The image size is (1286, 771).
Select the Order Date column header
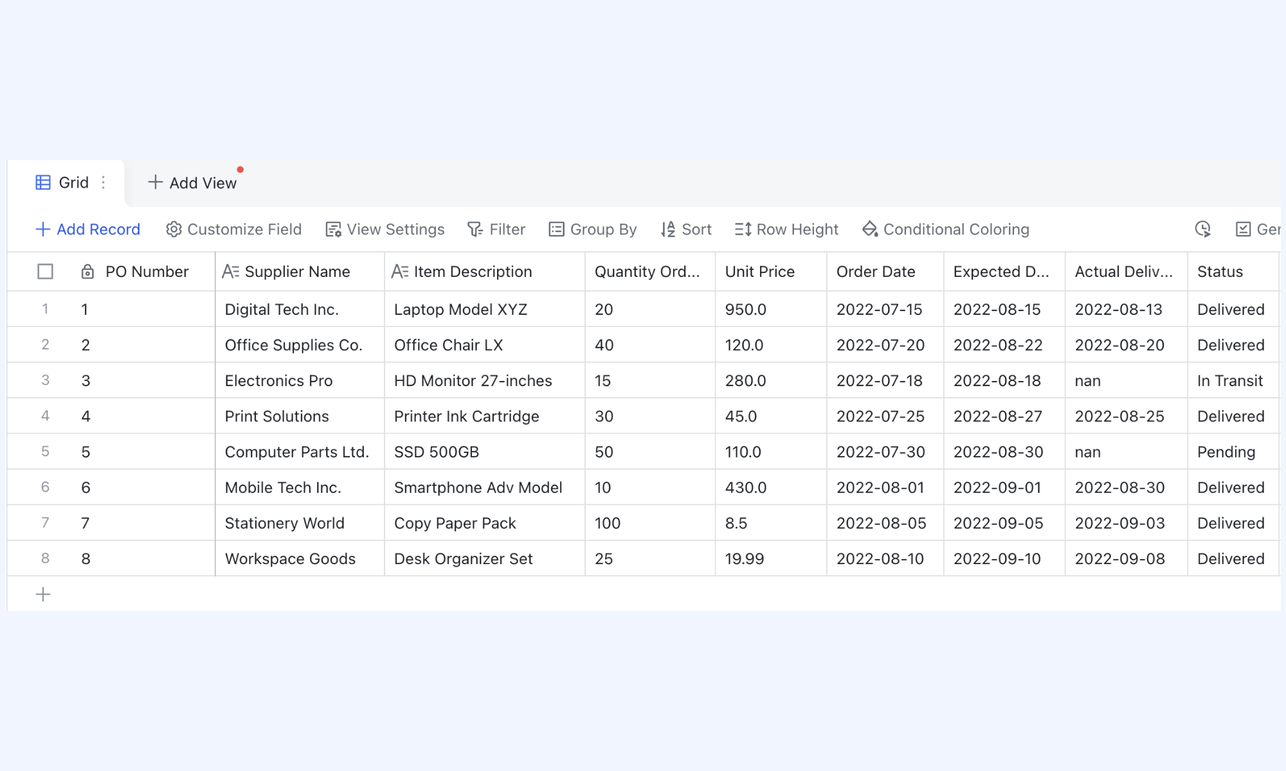click(x=885, y=272)
